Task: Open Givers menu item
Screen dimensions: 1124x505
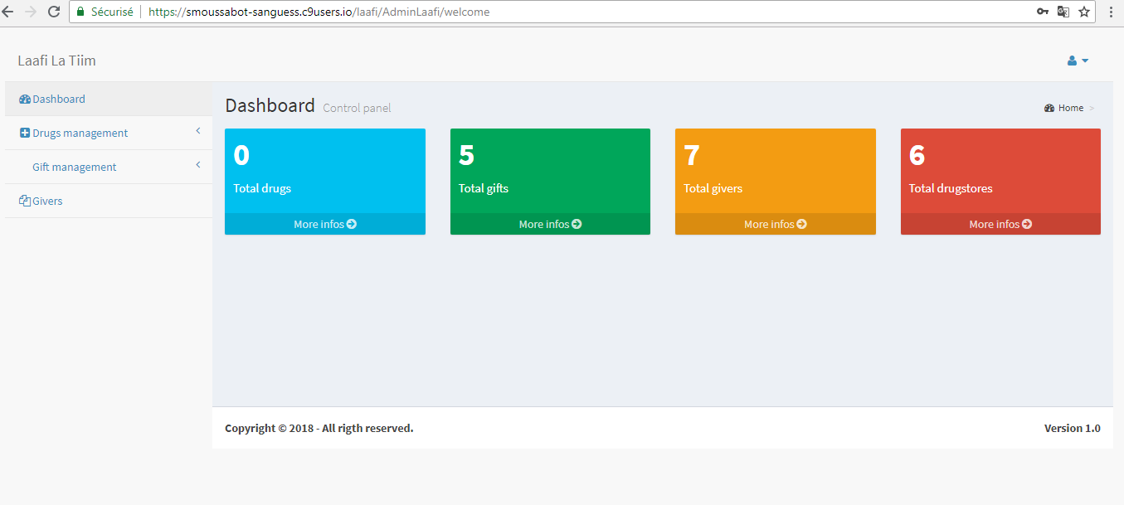Action: click(x=109, y=201)
